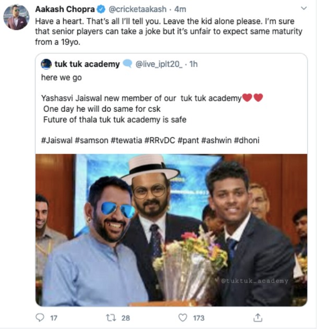
Task: Click the 173 likes count
Action: 199,318
